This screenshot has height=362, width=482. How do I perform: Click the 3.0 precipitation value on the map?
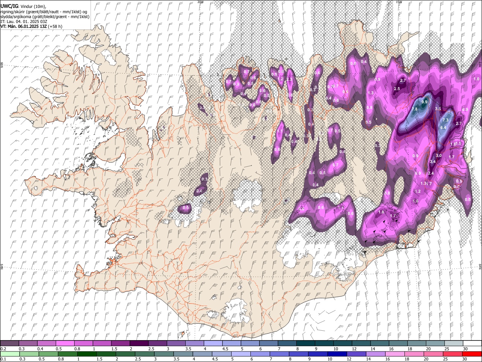click(x=439, y=155)
